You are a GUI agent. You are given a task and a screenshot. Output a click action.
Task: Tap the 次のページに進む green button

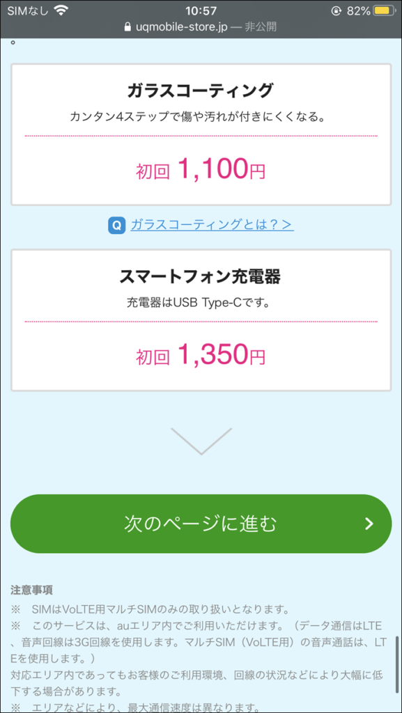[201, 524]
